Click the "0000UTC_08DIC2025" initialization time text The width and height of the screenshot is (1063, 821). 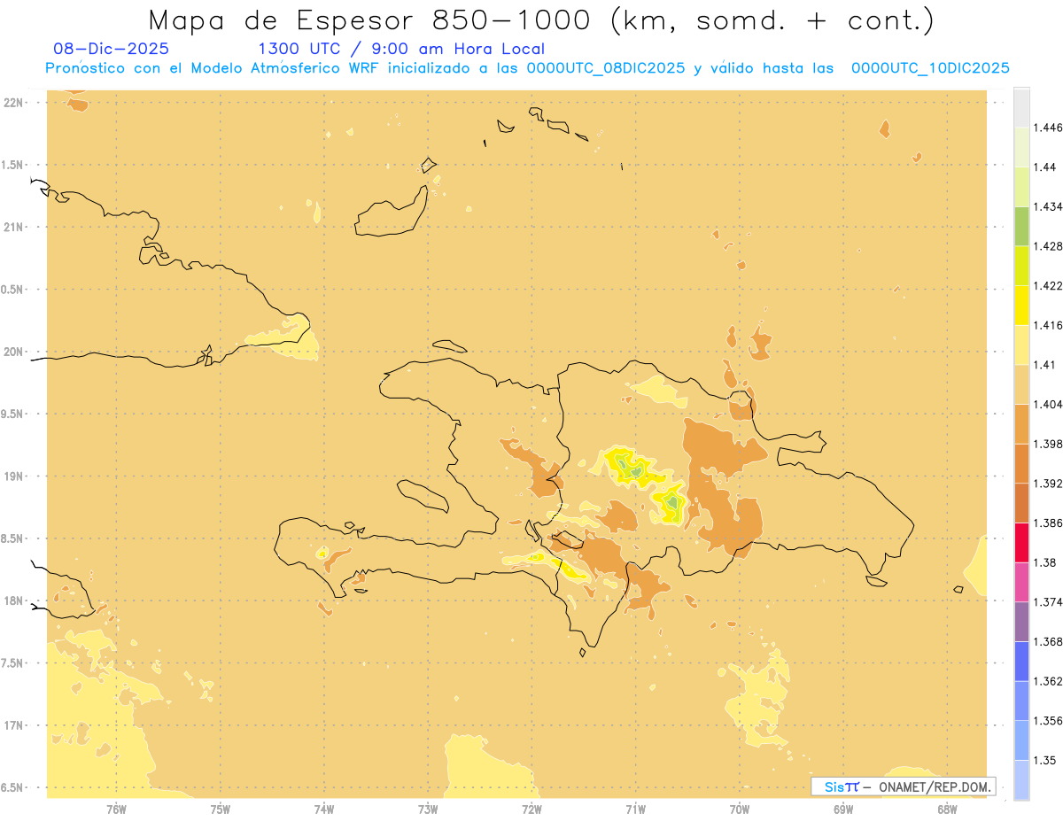[606, 68]
